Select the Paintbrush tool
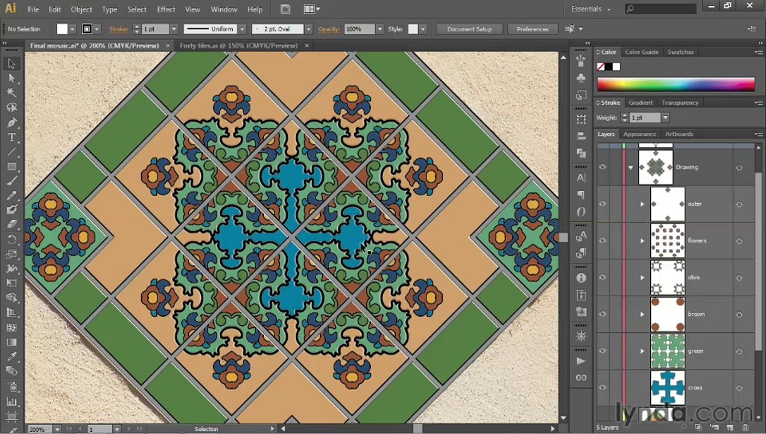The image size is (766, 434). pyautogui.click(x=11, y=181)
